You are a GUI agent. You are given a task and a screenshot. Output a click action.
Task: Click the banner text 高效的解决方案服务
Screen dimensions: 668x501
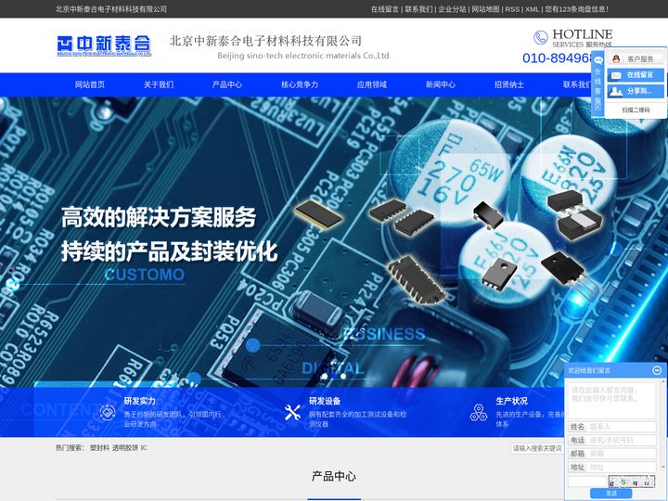point(159,217)
